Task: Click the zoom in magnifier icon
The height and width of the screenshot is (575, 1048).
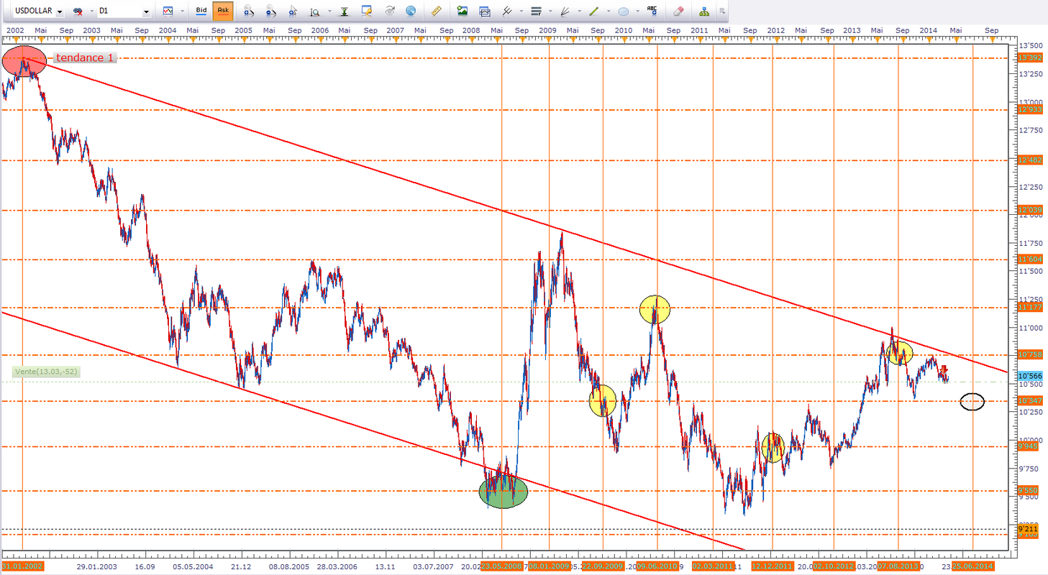Action: coord(248,11)
